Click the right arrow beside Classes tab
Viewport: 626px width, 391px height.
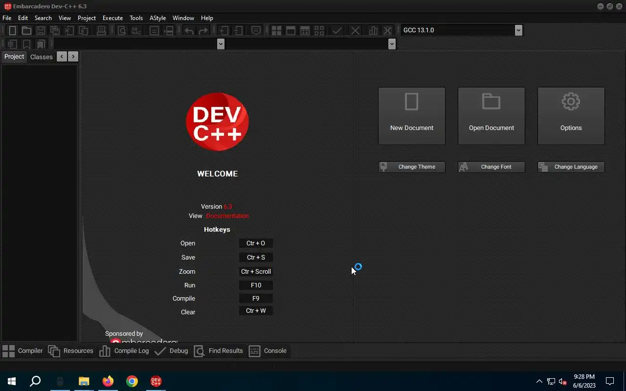point(73,56)
